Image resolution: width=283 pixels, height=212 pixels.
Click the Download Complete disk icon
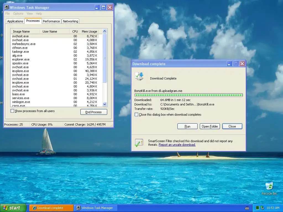[x=139, y=76]
